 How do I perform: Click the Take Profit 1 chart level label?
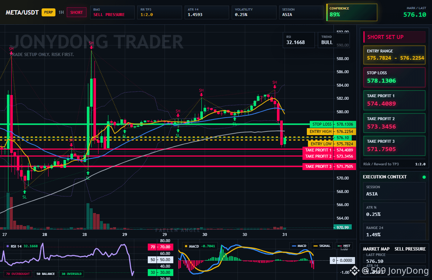point(329,150)
